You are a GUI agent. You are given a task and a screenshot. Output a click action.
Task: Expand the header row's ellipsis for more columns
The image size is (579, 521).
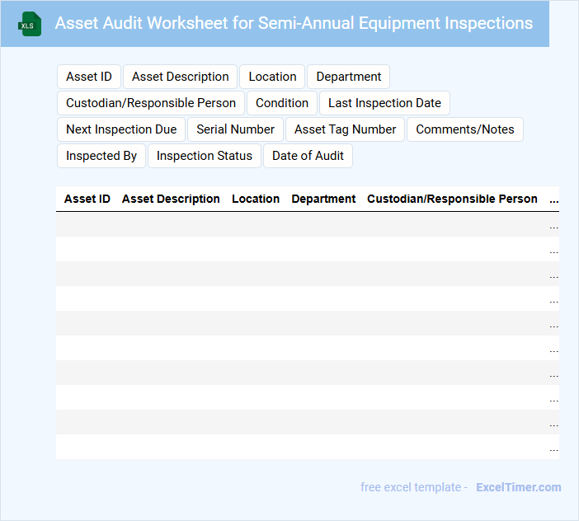coord(553,199)
